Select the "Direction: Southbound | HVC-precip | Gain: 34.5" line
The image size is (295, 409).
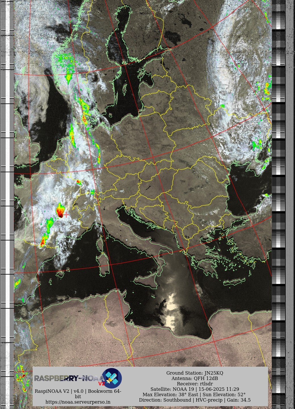pos(195,400)
